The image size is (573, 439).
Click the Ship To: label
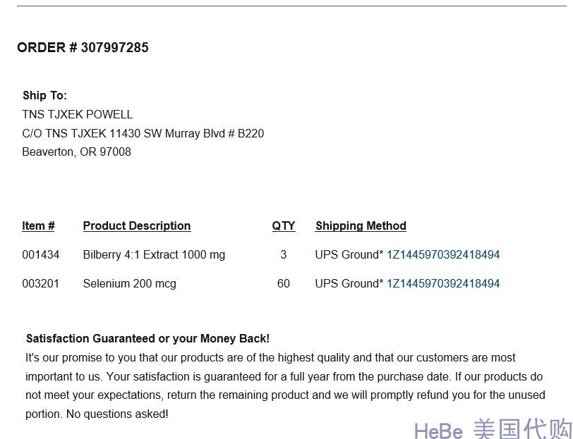44,95
